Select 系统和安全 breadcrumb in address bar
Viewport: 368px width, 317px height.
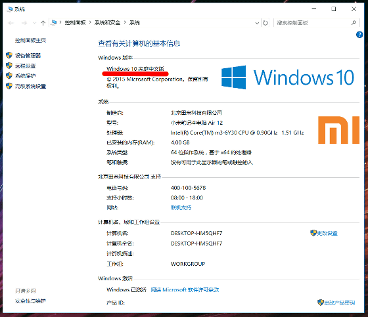(x=107, y=22)
